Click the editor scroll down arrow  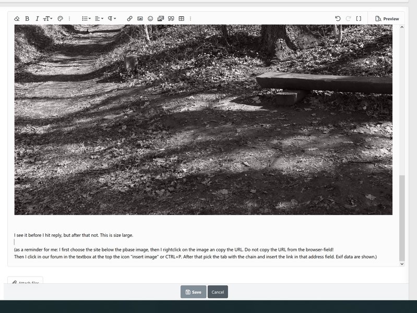[402, 264]
